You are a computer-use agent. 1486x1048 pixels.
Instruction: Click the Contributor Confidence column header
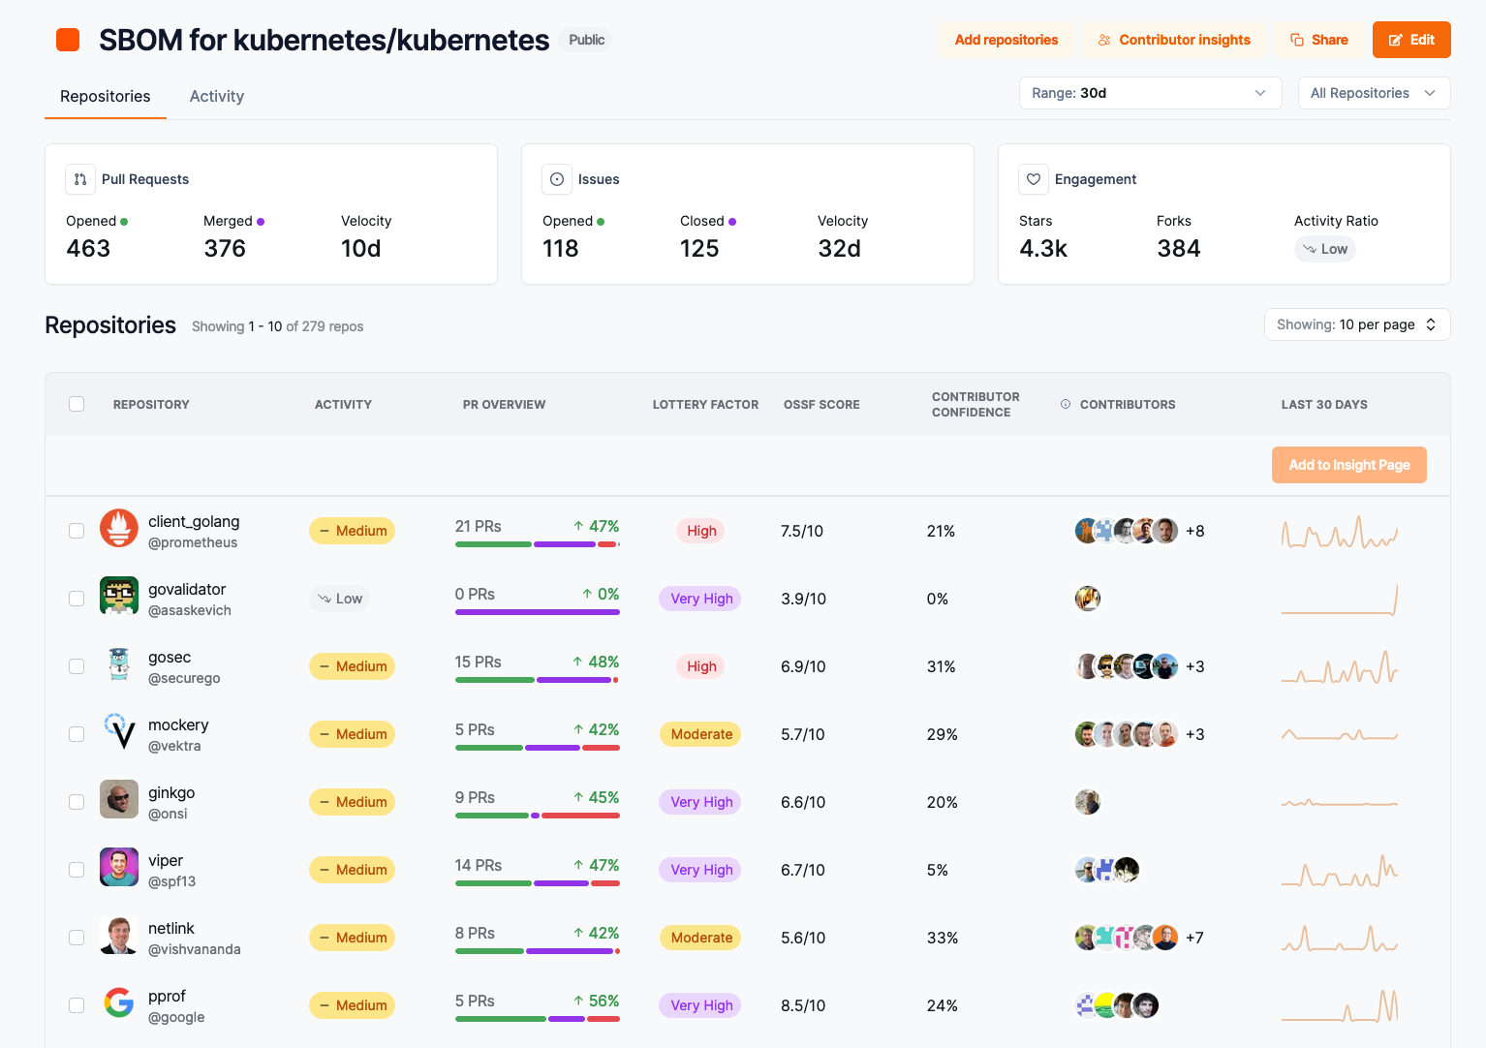coord(975,404)
